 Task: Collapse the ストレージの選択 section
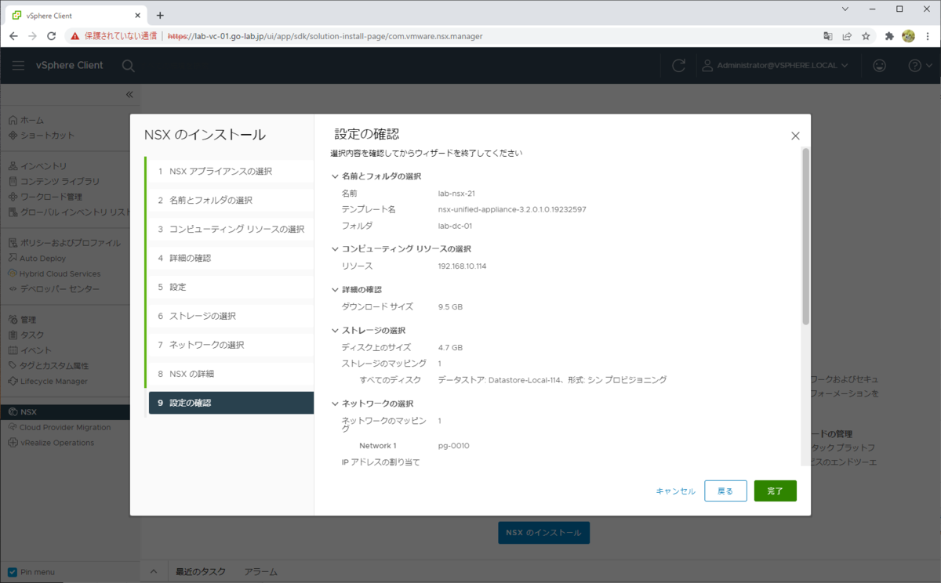(x=335, y=331)
